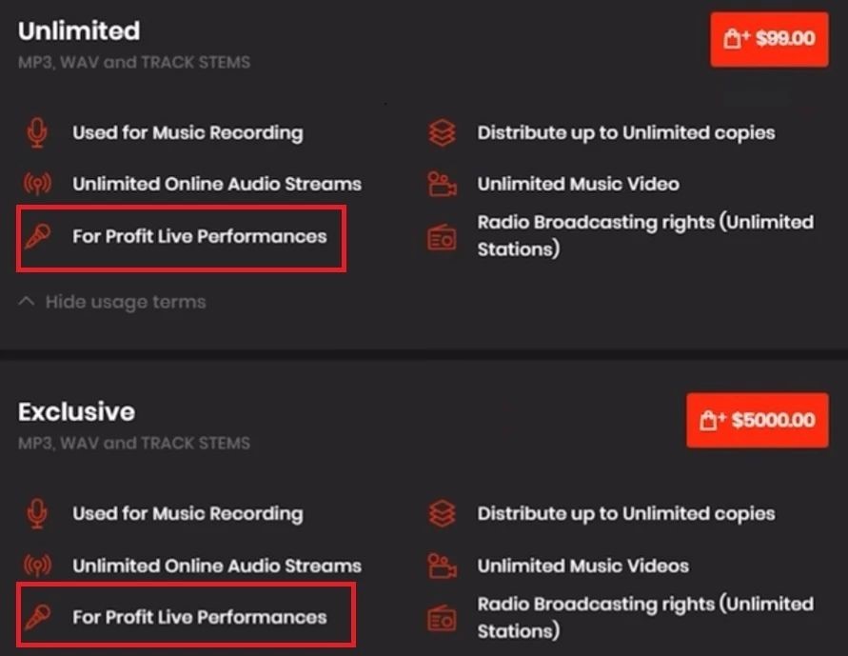This screenshot has width=848, height=656.
Task: Click the stacked layers icon under Unlimited
Action: [442, 133]
